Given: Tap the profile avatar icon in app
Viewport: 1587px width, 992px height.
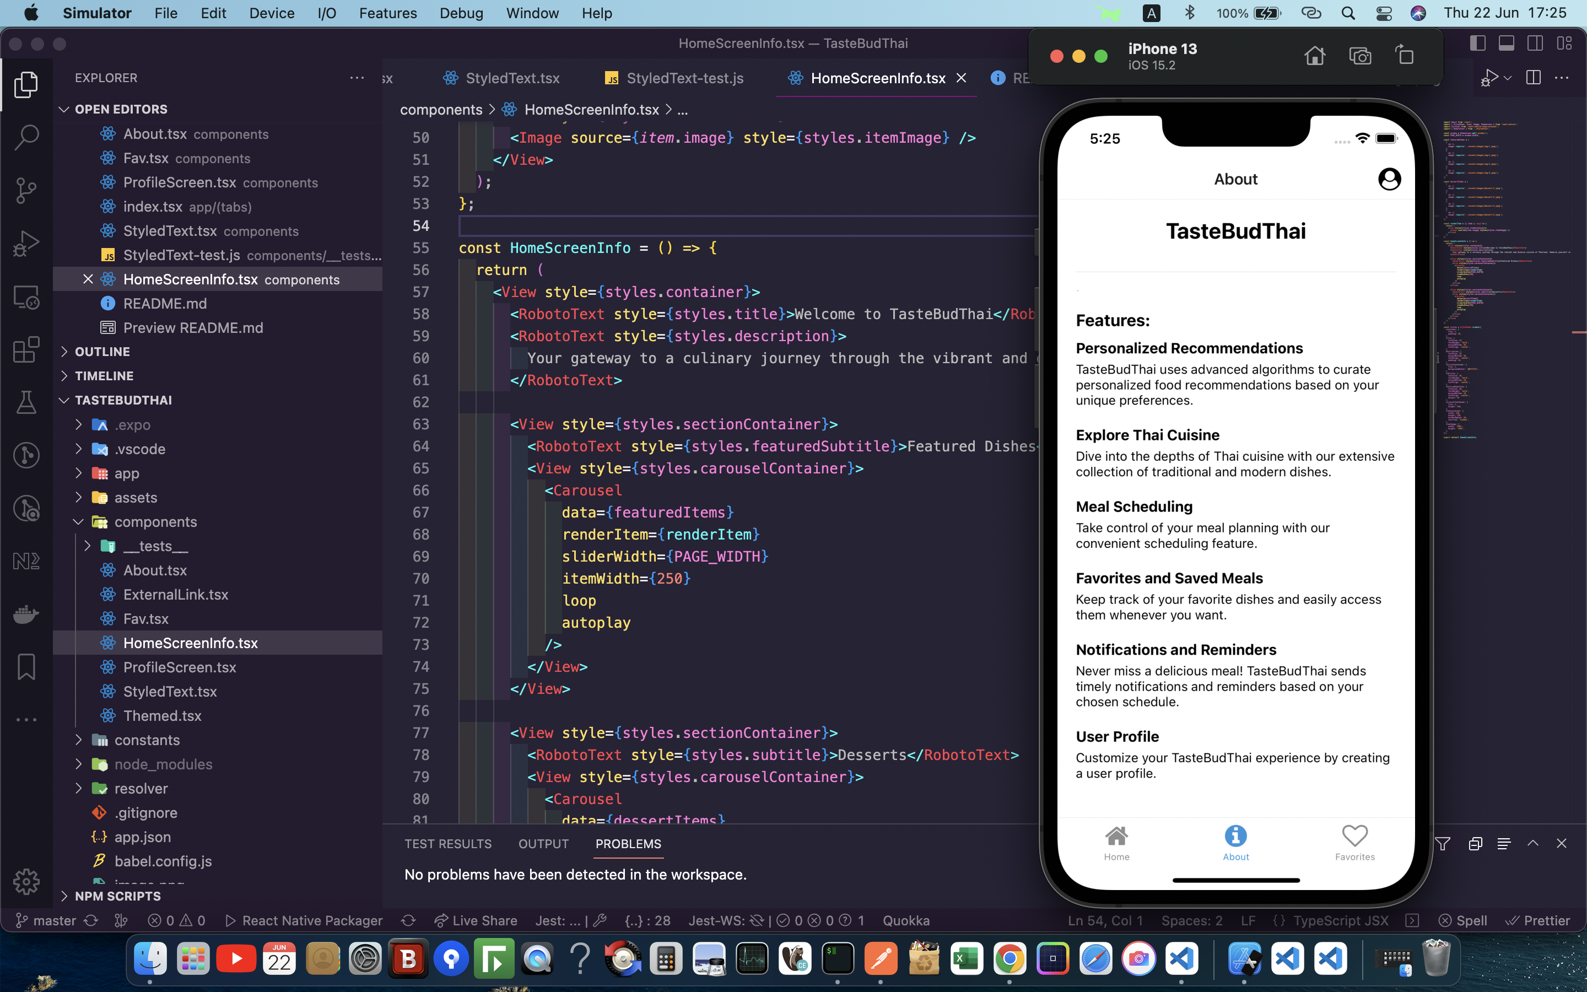Looking at the screenshot, I should point(1389,179).
